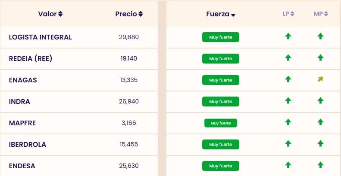
Task: Sort by the LP column header
Action: (x=288, y=14)
